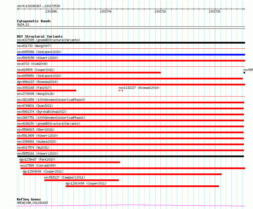
Task: Select the nsv6733 (Kidd2008) label
Action: pos(32,64)
